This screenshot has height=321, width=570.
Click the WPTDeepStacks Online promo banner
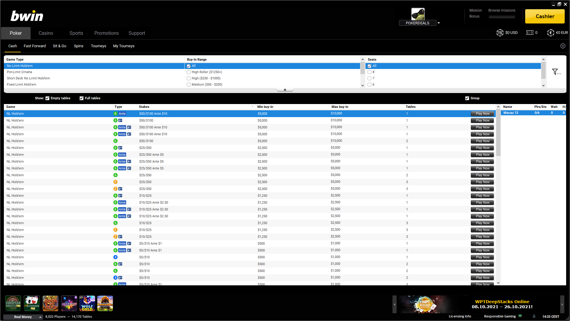pyautogui.click(x=478, y=304)
